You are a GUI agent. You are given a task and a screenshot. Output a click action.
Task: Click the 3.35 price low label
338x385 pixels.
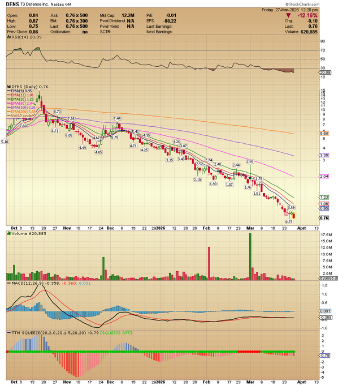(170, 160)
